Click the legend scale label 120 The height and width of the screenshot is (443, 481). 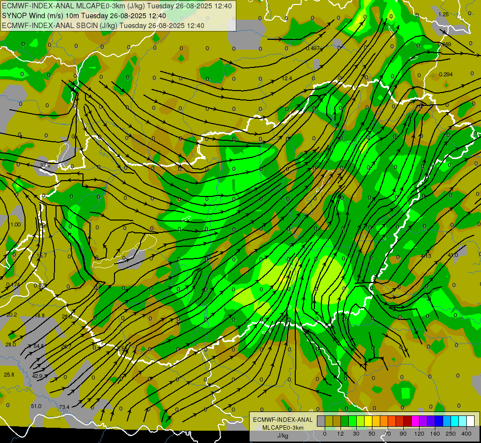[x=419, y=434]
